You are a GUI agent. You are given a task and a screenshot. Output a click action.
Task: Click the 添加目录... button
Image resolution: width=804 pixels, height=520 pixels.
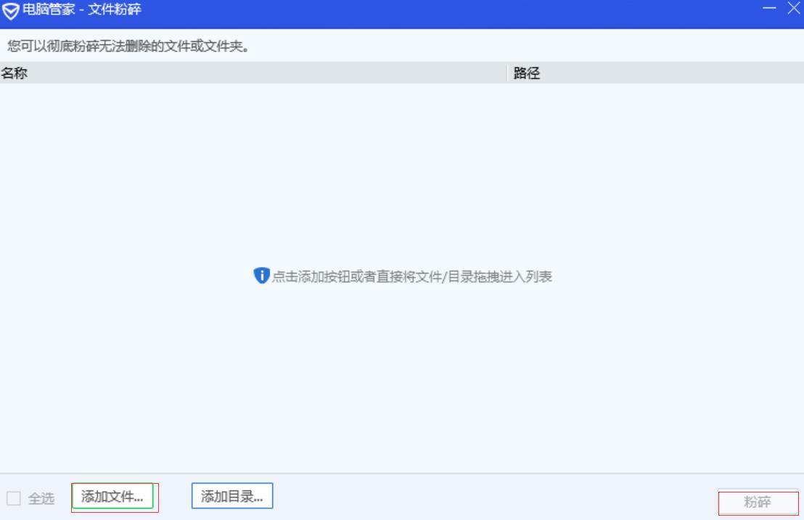[231, 496]
